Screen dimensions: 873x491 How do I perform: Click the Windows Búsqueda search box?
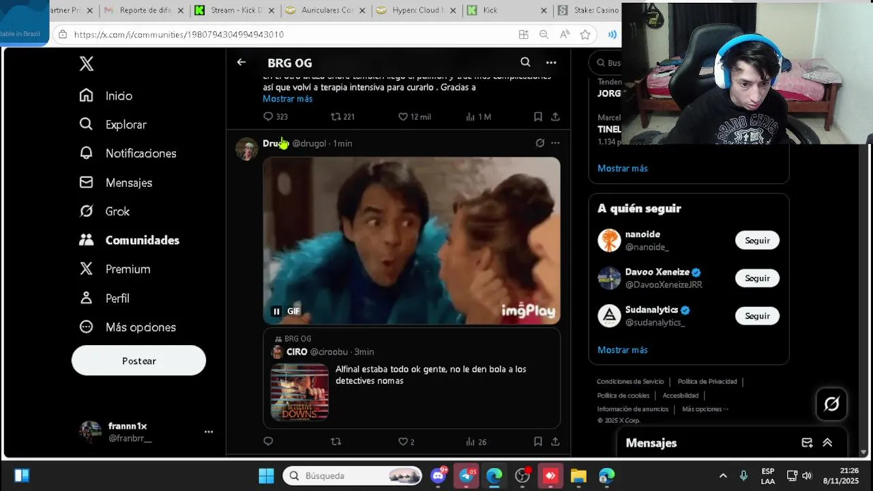coord(353,475)
